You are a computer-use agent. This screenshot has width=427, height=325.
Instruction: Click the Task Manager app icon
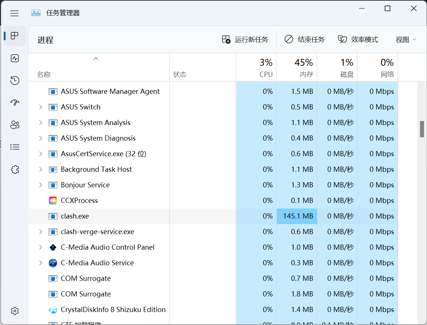[36, 13]
